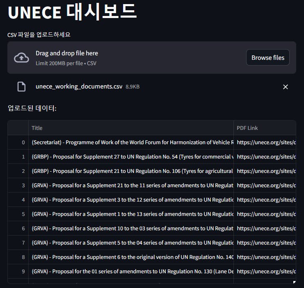Click the UNECE 대시보드 heading
This screenshot has width=304, height=288.
[72, 12]
